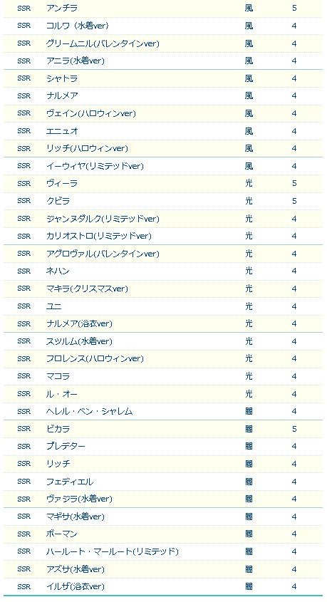Click the ビカラ character name

(x=58, y=428)
